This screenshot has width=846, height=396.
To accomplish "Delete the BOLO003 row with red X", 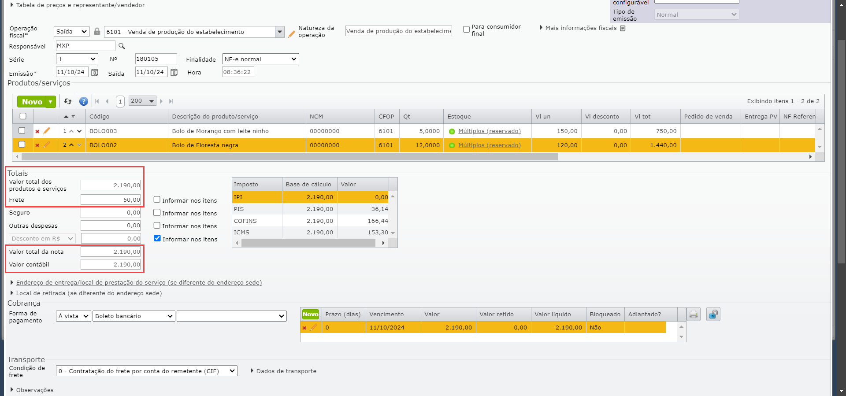I will [37, 131].
